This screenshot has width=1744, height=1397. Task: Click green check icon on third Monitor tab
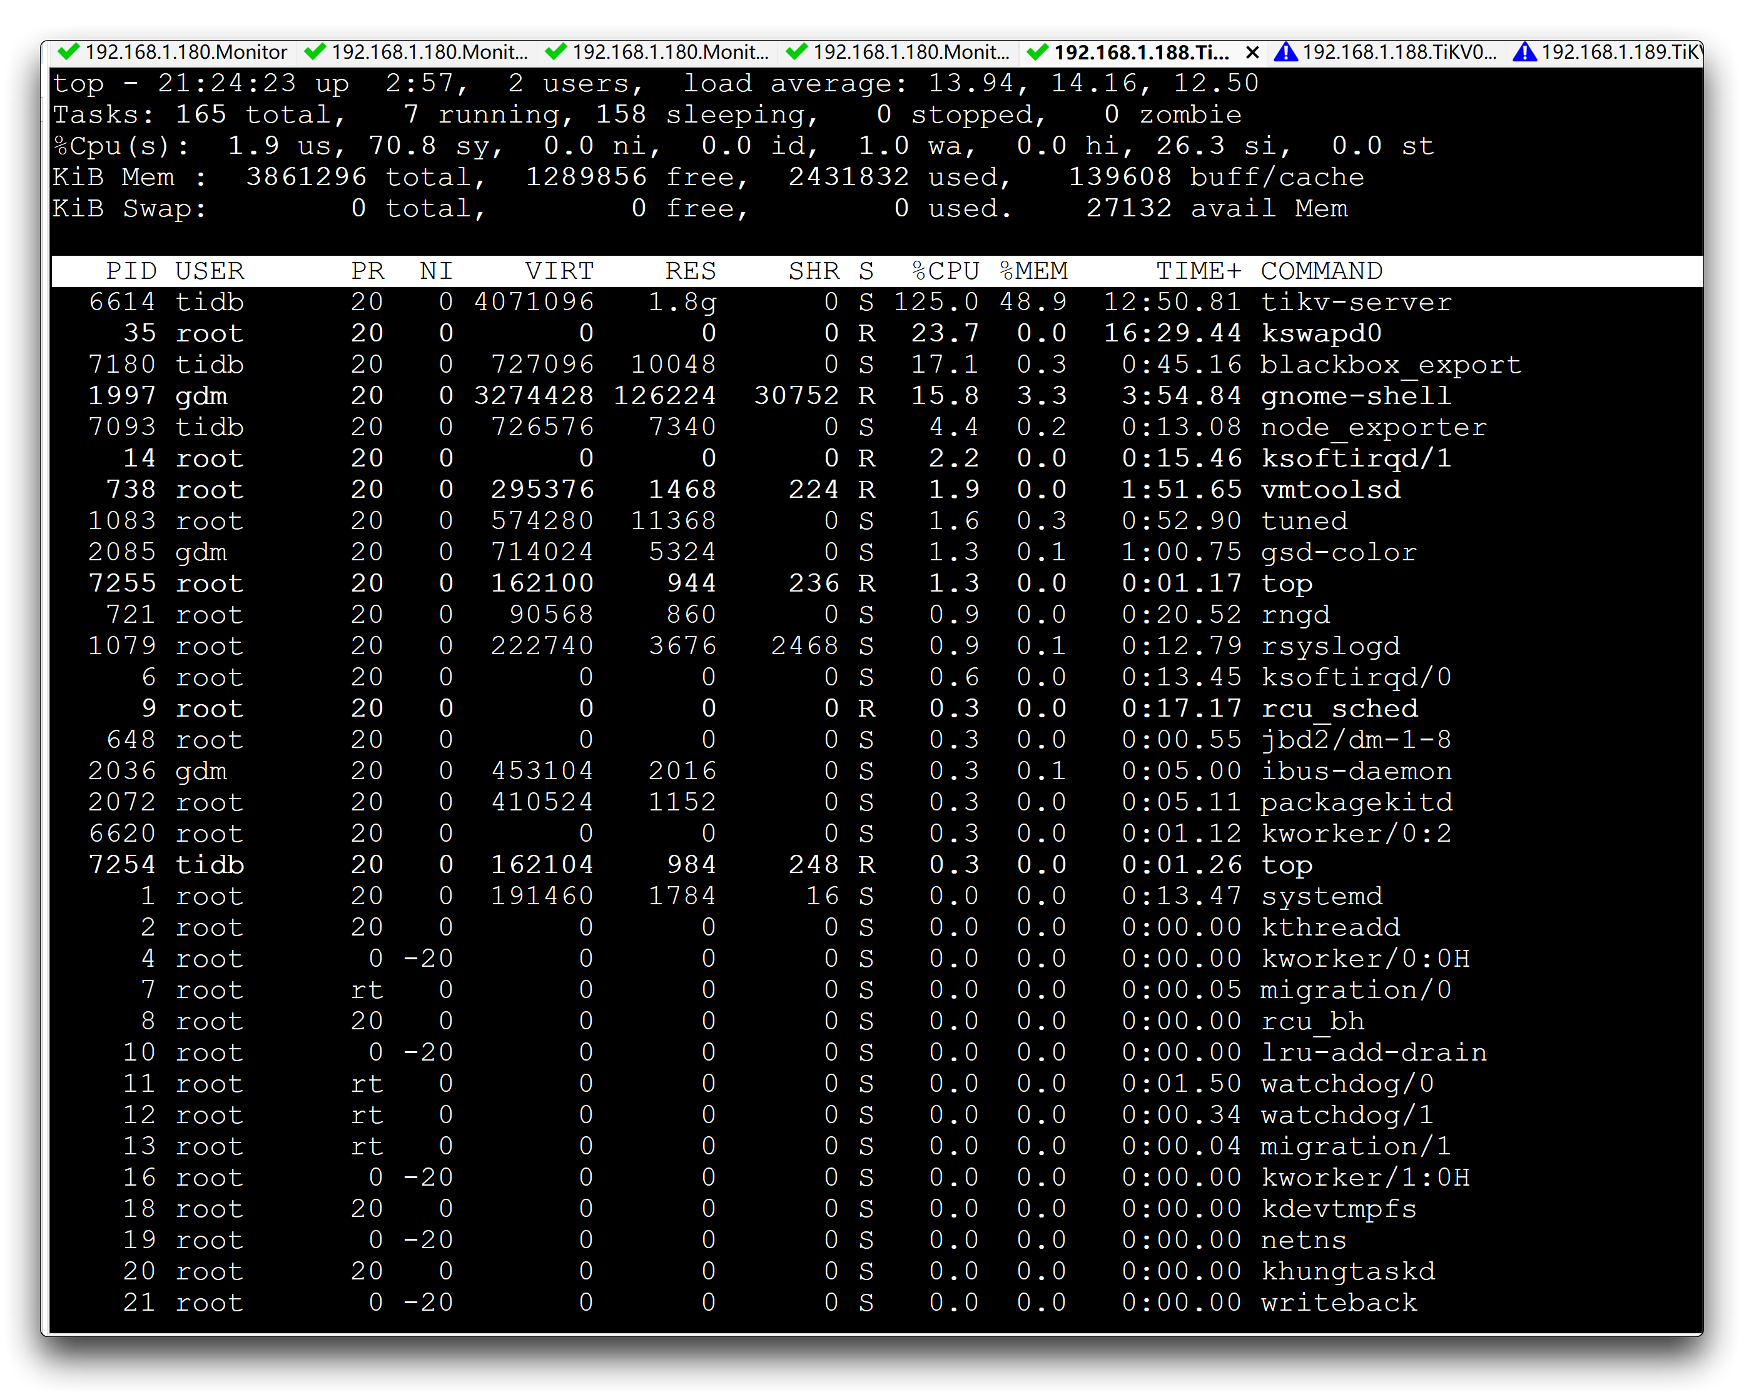click(x=555, y=52)
